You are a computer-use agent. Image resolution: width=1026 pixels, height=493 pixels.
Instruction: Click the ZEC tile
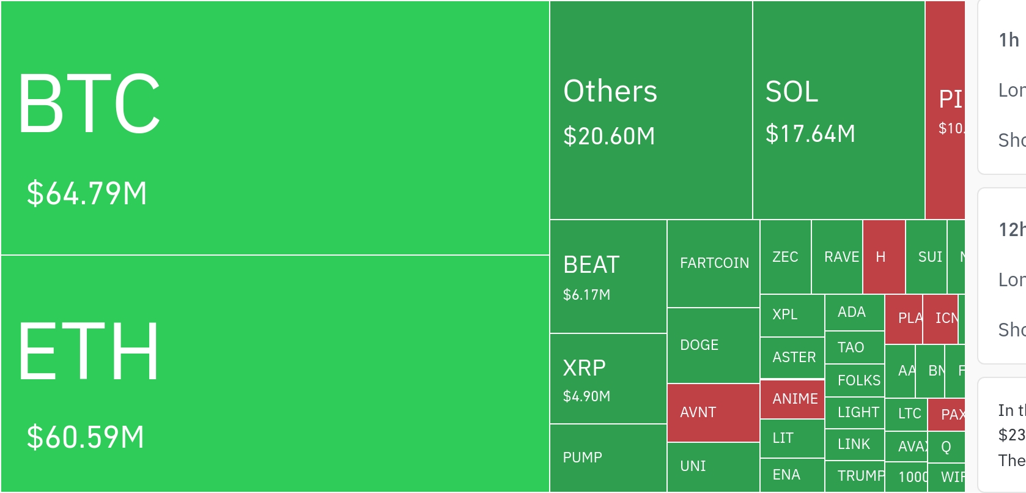(x=786, y=257)
